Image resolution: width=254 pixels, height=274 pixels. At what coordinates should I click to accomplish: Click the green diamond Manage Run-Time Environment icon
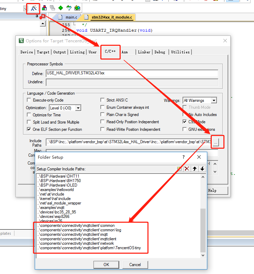coord(60,8)
